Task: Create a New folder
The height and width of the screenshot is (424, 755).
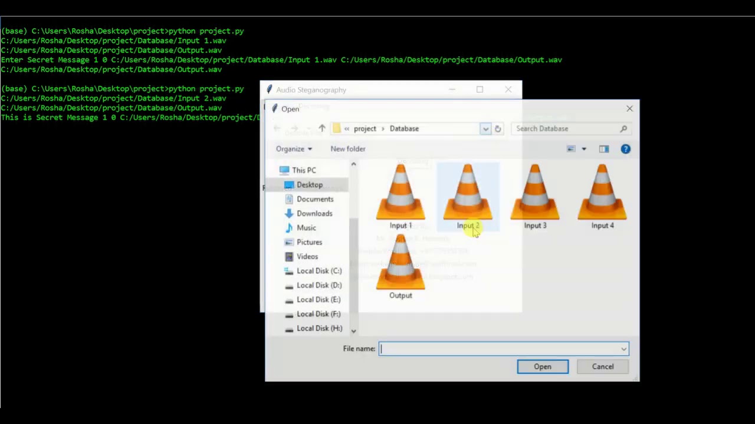Action: (x=348, y=149)
